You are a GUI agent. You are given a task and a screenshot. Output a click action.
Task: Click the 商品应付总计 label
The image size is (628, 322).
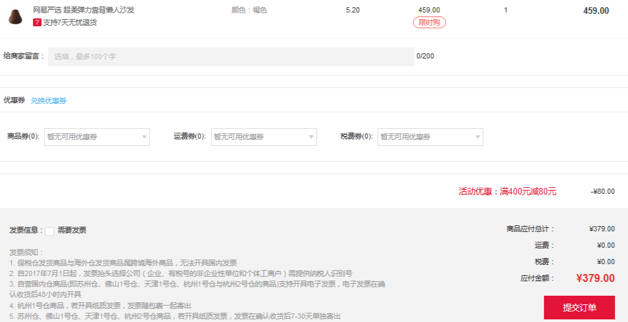[x=530, y=229]
